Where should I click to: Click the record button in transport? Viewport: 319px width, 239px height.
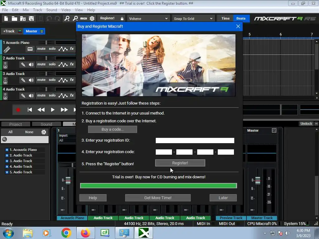point(18,110)
